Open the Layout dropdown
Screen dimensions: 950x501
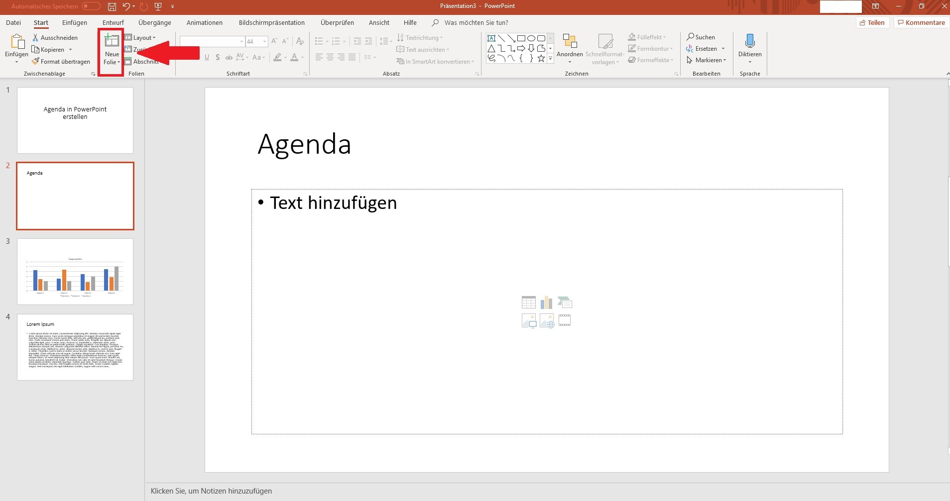140,38
